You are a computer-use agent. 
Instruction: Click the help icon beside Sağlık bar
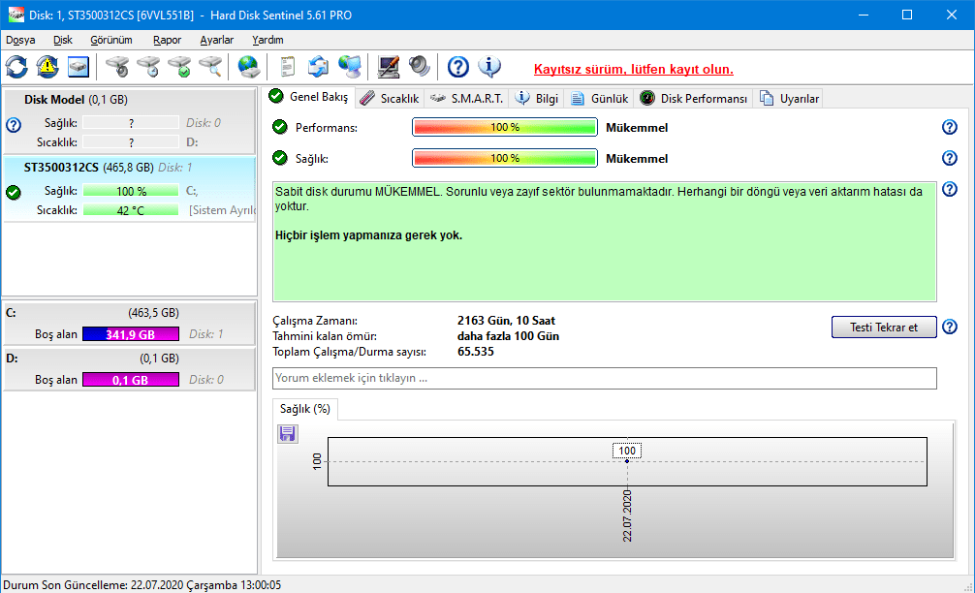[x=950, y=158]
